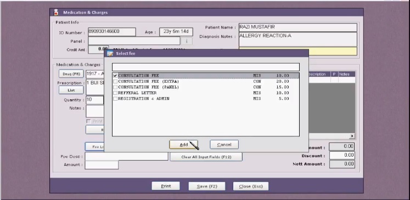The image size is (410, 200).
Task: Click Clear All Input Fields (F12)
Action: click(206, 157)
